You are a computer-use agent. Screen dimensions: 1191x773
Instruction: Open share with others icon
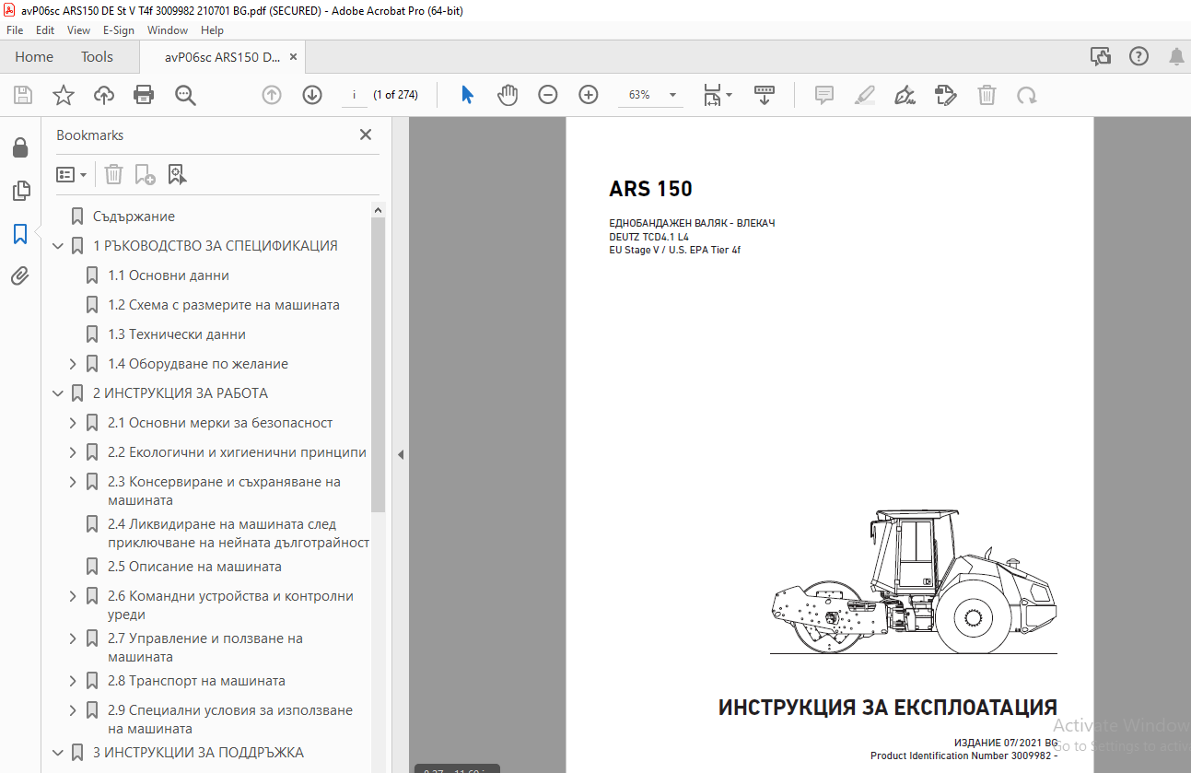[1101, 57]
